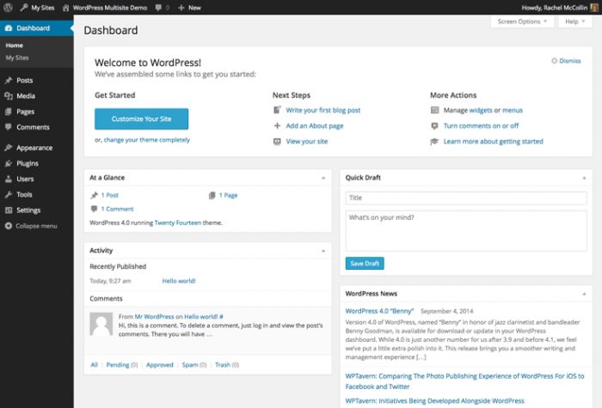The height and width of the screenshot is (408, 602).
Task: Click the Save Draft button
Action: 365,264
